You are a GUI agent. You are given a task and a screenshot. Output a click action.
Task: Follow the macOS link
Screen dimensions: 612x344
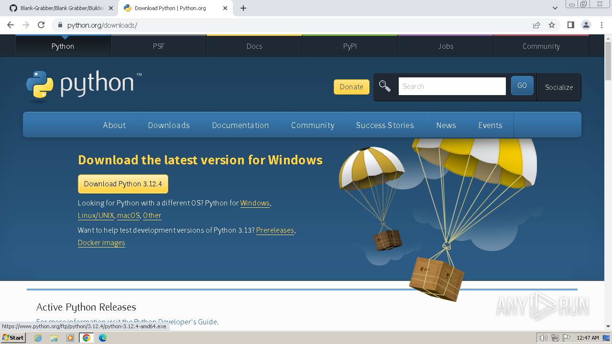129,215
